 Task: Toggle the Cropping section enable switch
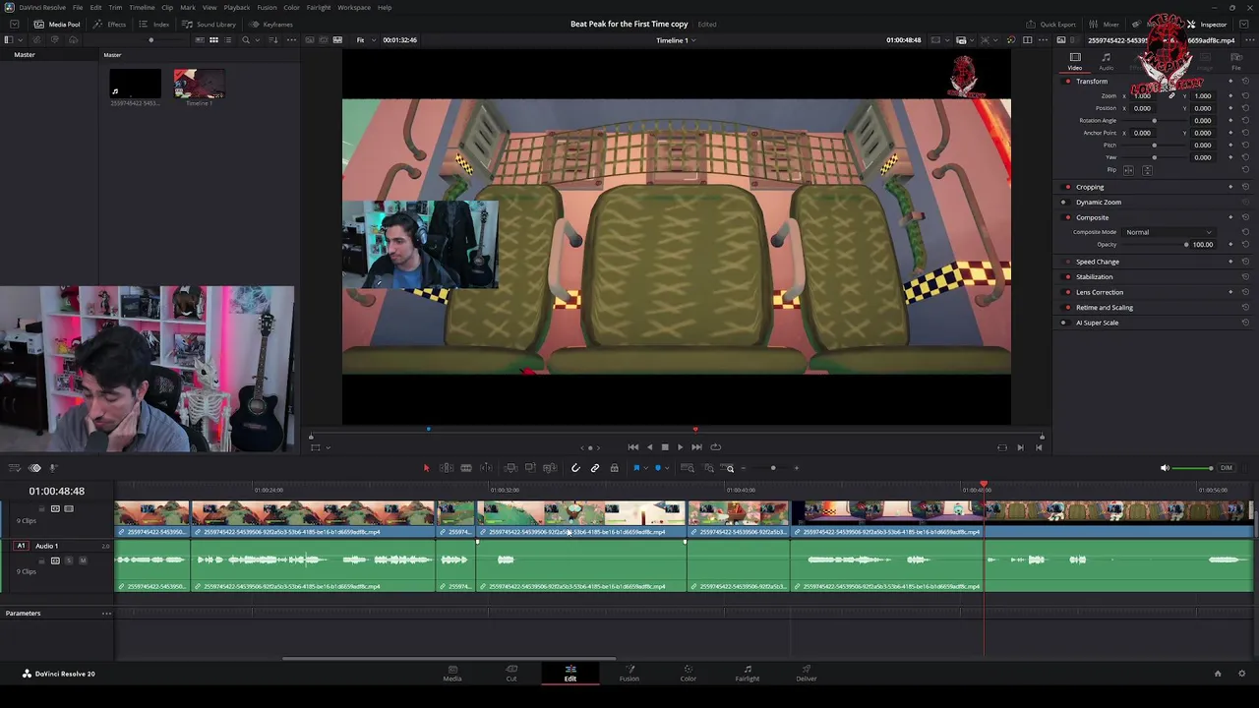pyautogui.click(x=1068, y=187)
